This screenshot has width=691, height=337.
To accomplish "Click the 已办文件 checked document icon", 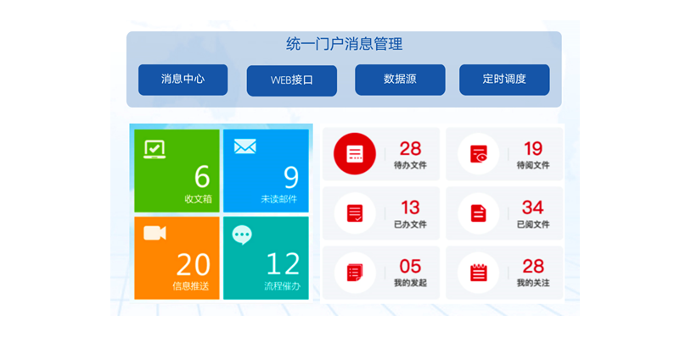I will point(355,213).
